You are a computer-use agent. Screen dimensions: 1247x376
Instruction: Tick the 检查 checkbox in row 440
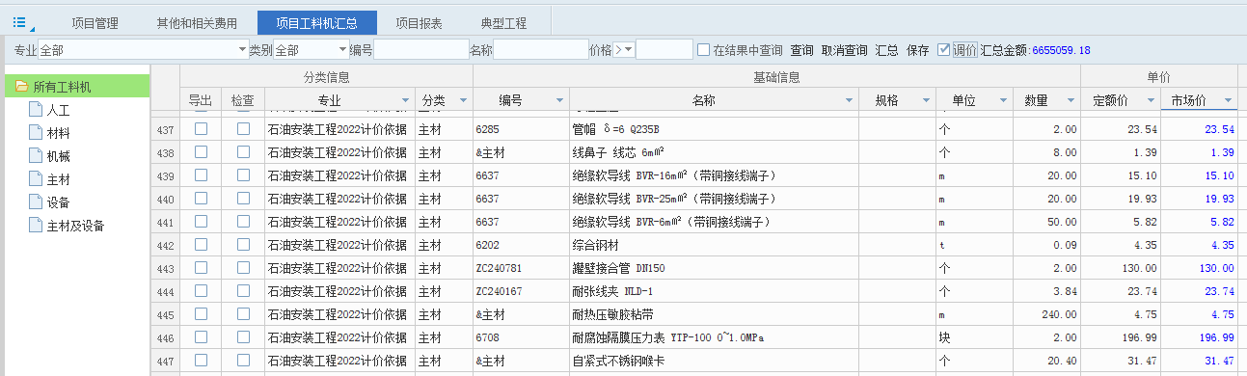point(243,198)
